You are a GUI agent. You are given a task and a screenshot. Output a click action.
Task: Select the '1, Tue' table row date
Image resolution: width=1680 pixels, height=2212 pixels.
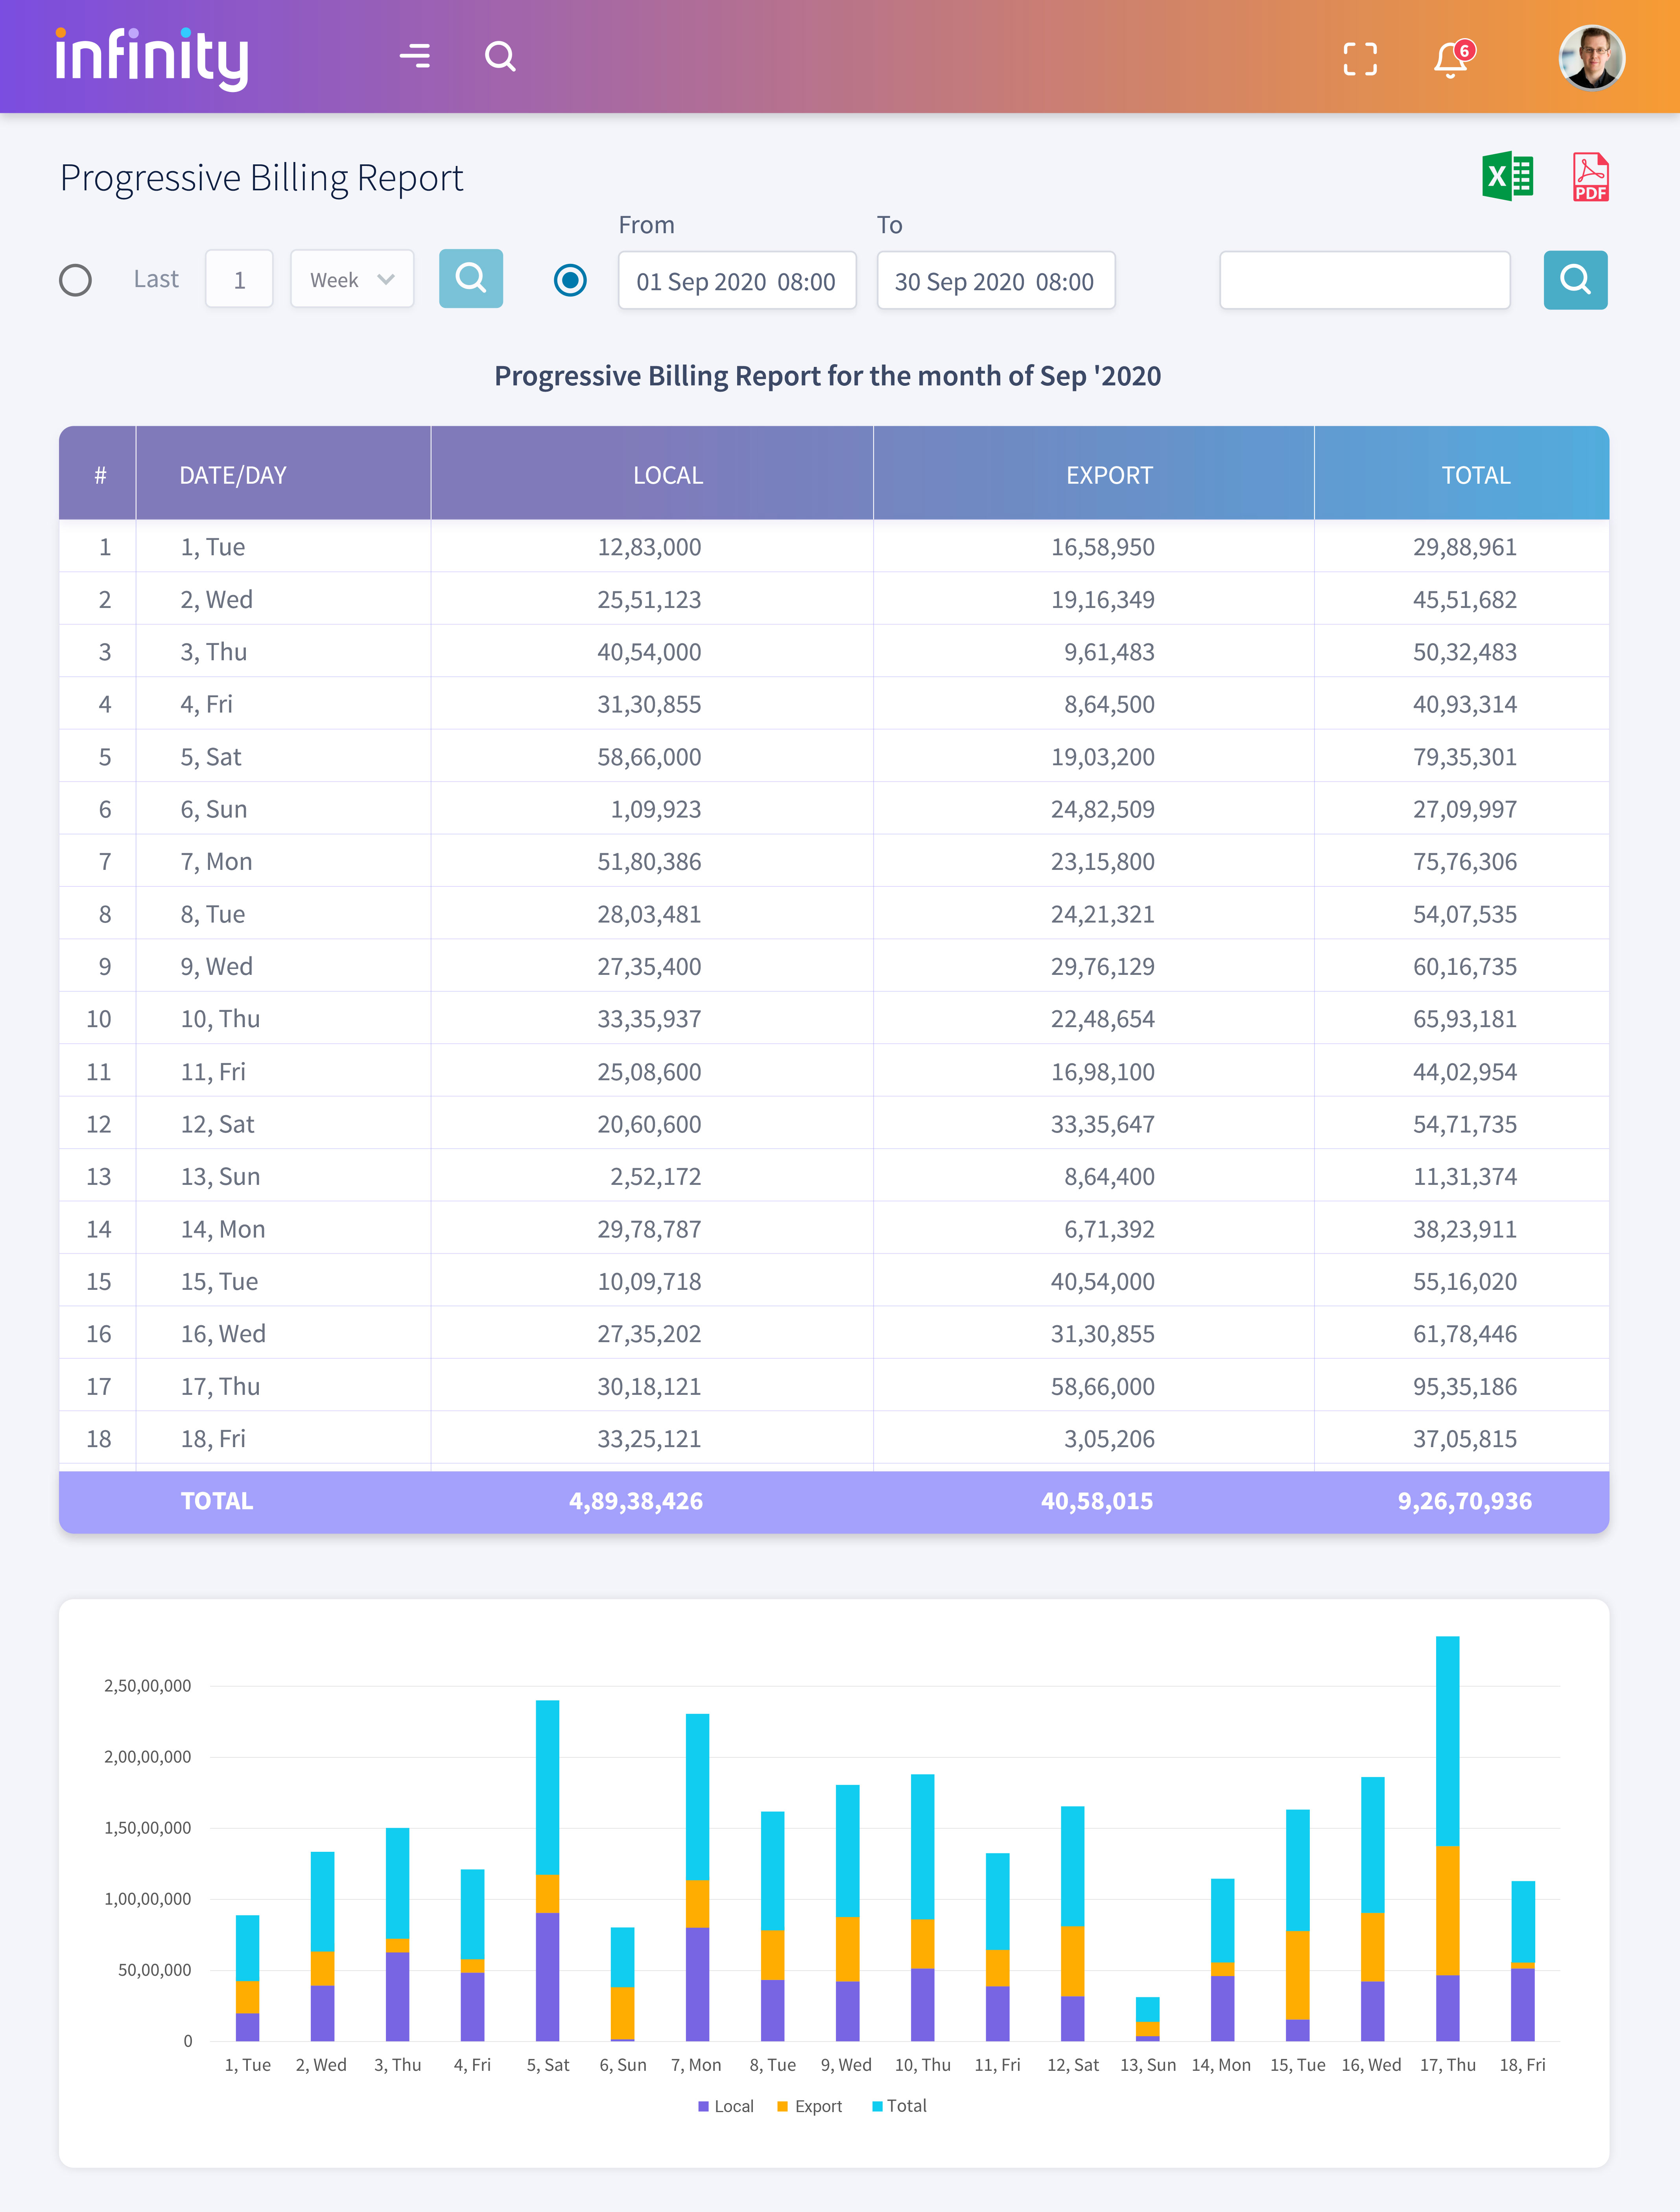point(213,547)
